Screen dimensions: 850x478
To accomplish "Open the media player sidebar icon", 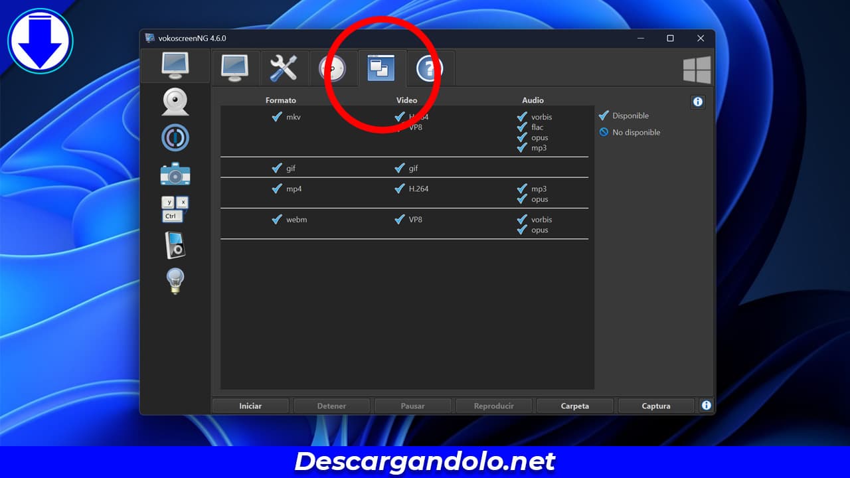I will 175,245.
